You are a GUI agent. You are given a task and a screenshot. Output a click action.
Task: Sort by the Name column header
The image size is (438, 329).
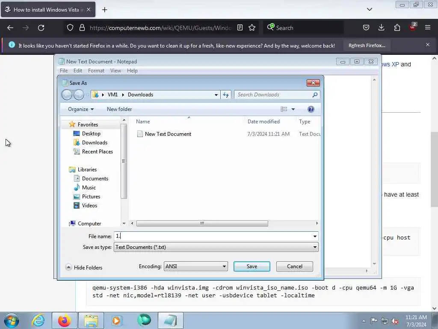click(x=143, y=121)
